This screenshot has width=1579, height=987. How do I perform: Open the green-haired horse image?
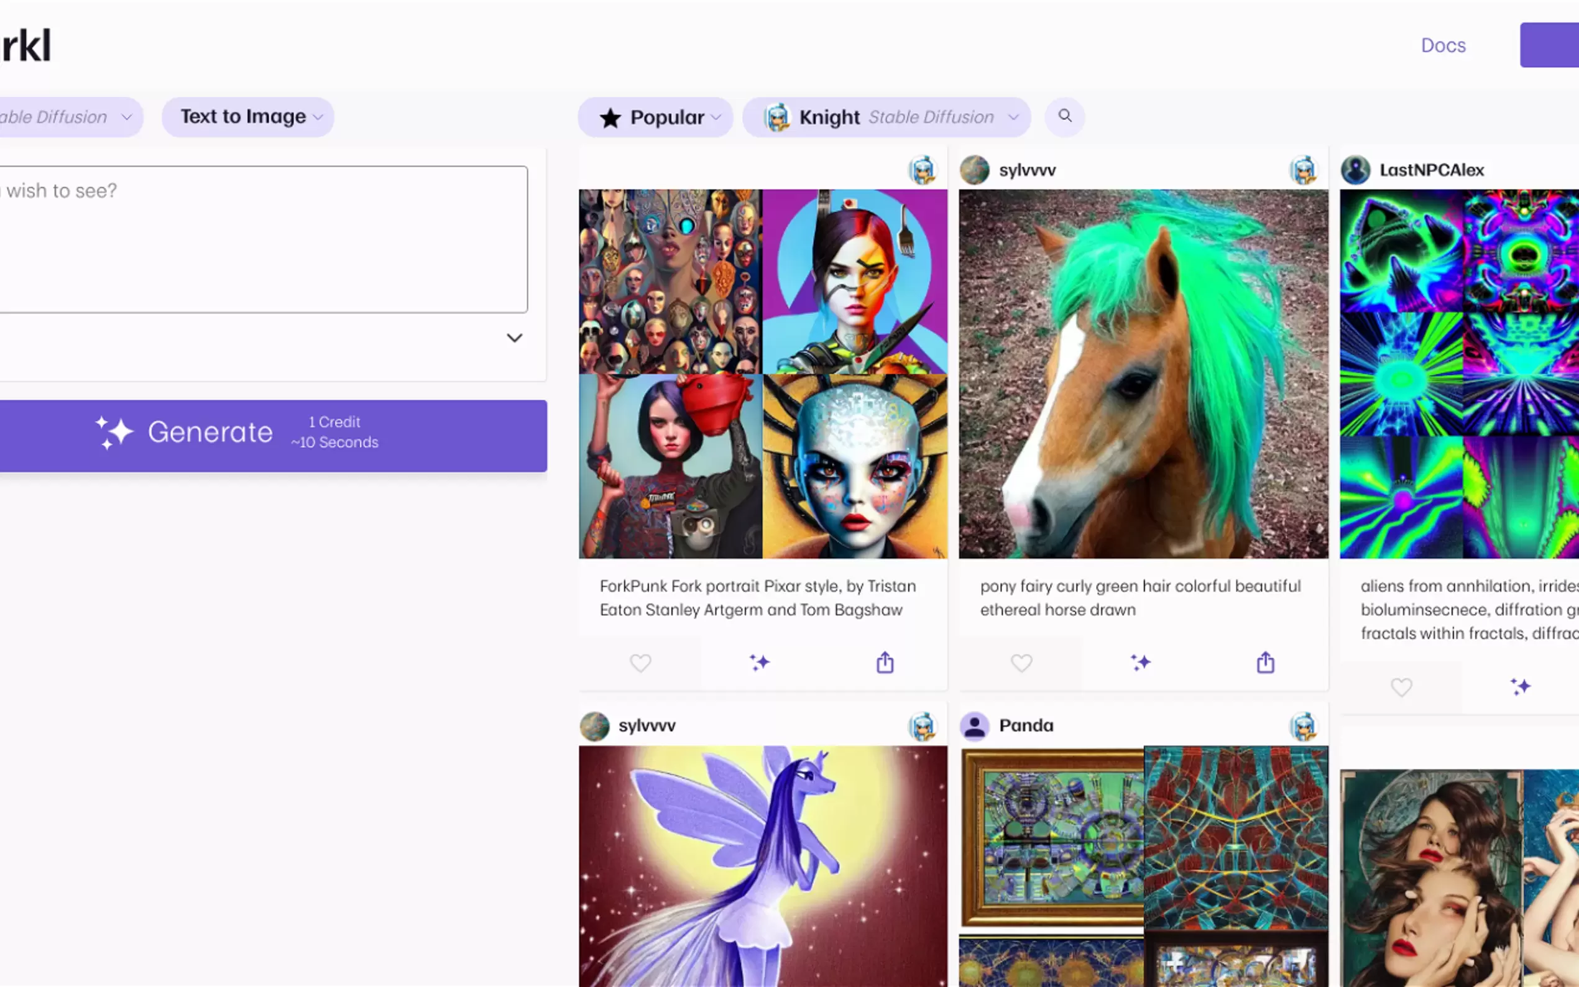click(1143, 374)
